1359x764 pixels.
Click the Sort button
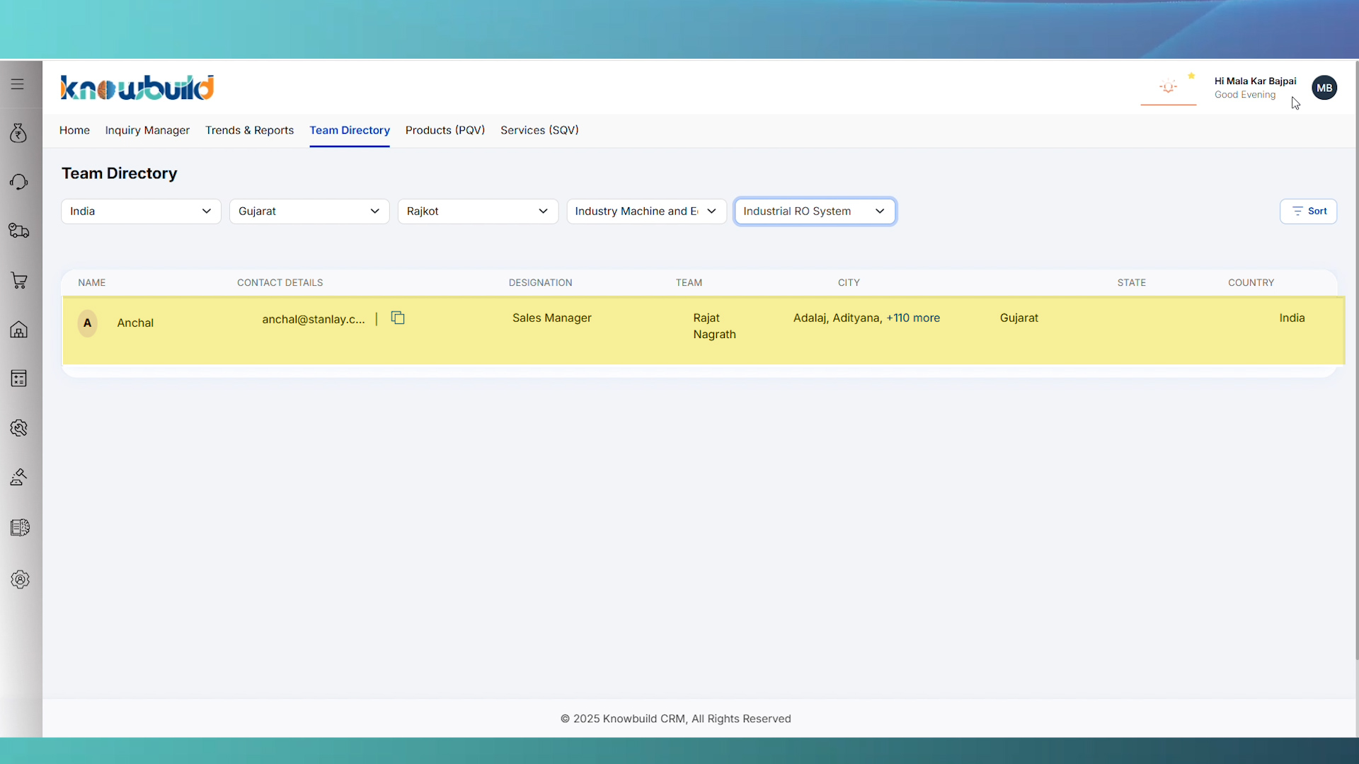point(1308,212)
